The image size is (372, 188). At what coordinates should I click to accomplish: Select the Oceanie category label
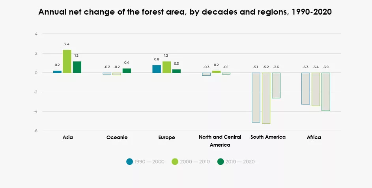coord(117,138)
